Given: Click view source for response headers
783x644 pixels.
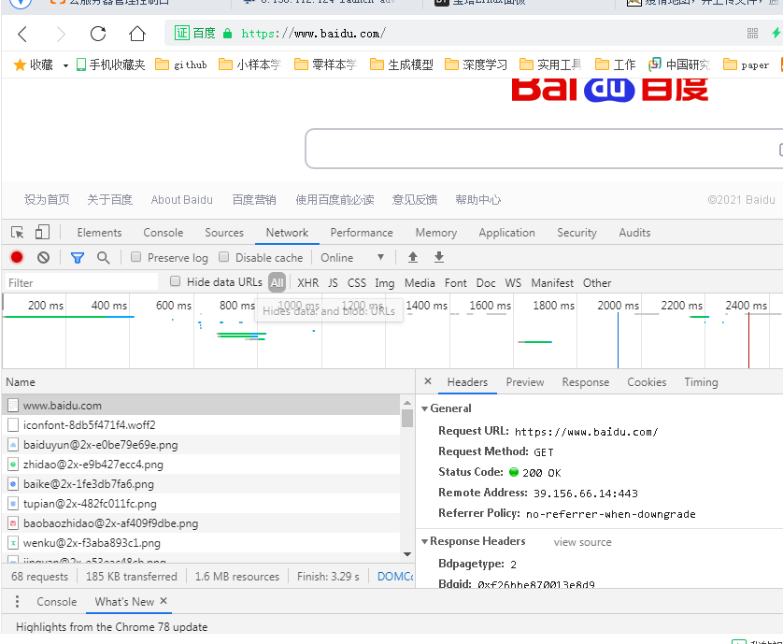Looking at the screenshot, I should coord(582,542).
